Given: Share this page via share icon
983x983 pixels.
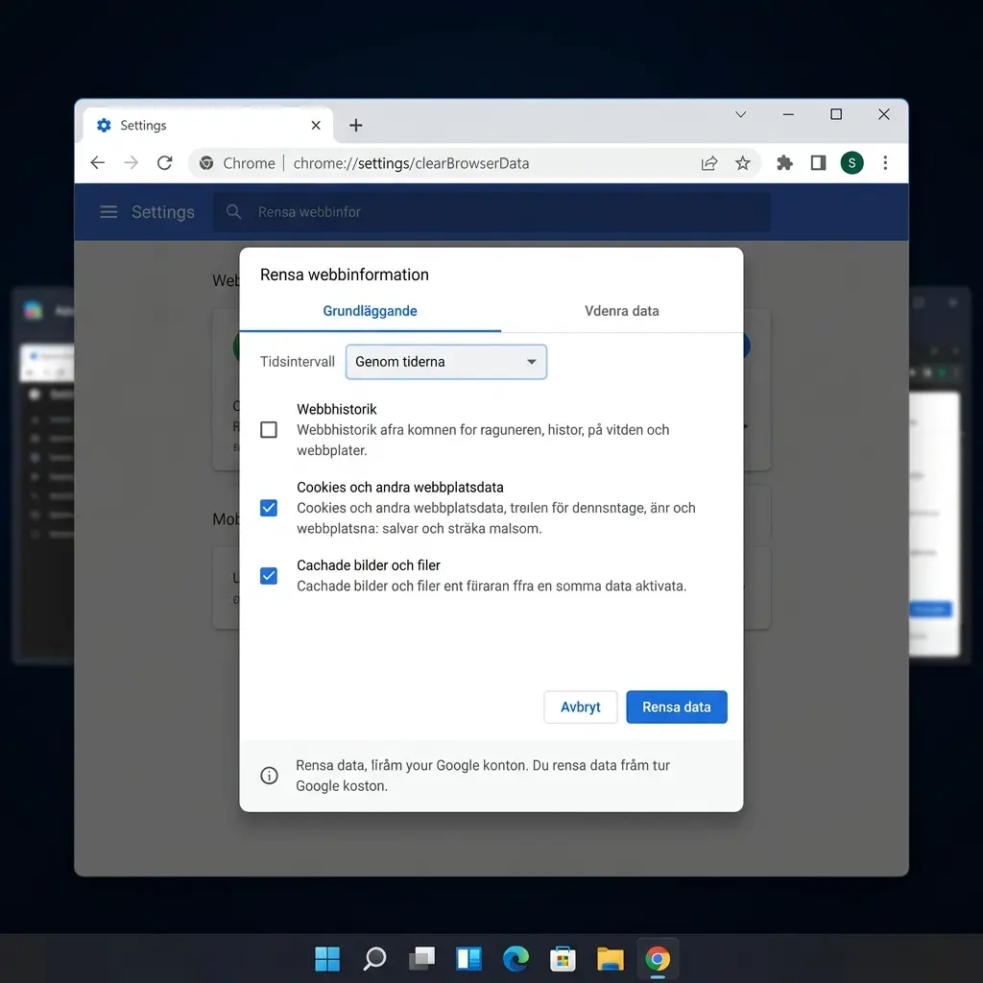Looking at the screenshot, I should 709,163.
